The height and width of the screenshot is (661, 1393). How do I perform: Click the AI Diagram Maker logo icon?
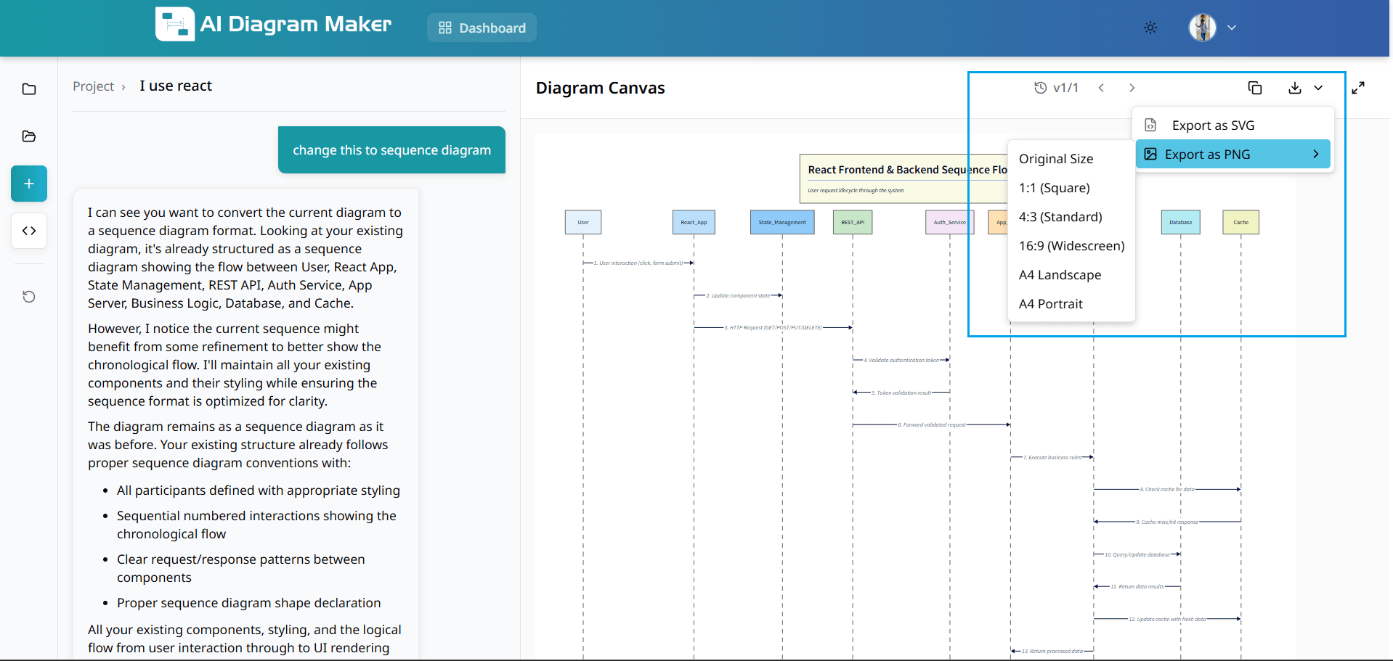(x=174, y=25)
